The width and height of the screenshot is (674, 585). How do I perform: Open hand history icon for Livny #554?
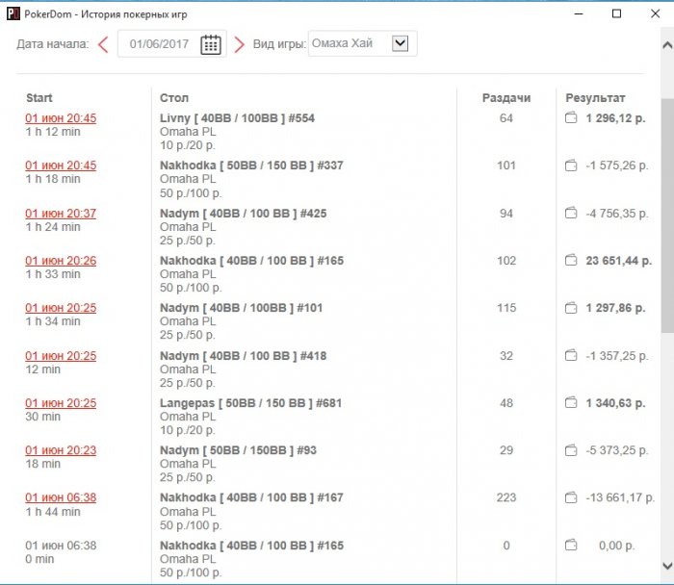(570, 118)
